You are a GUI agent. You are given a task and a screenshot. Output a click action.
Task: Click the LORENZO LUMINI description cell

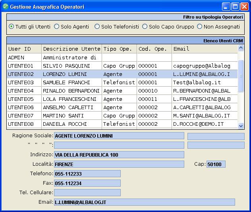tap(72, 74)
